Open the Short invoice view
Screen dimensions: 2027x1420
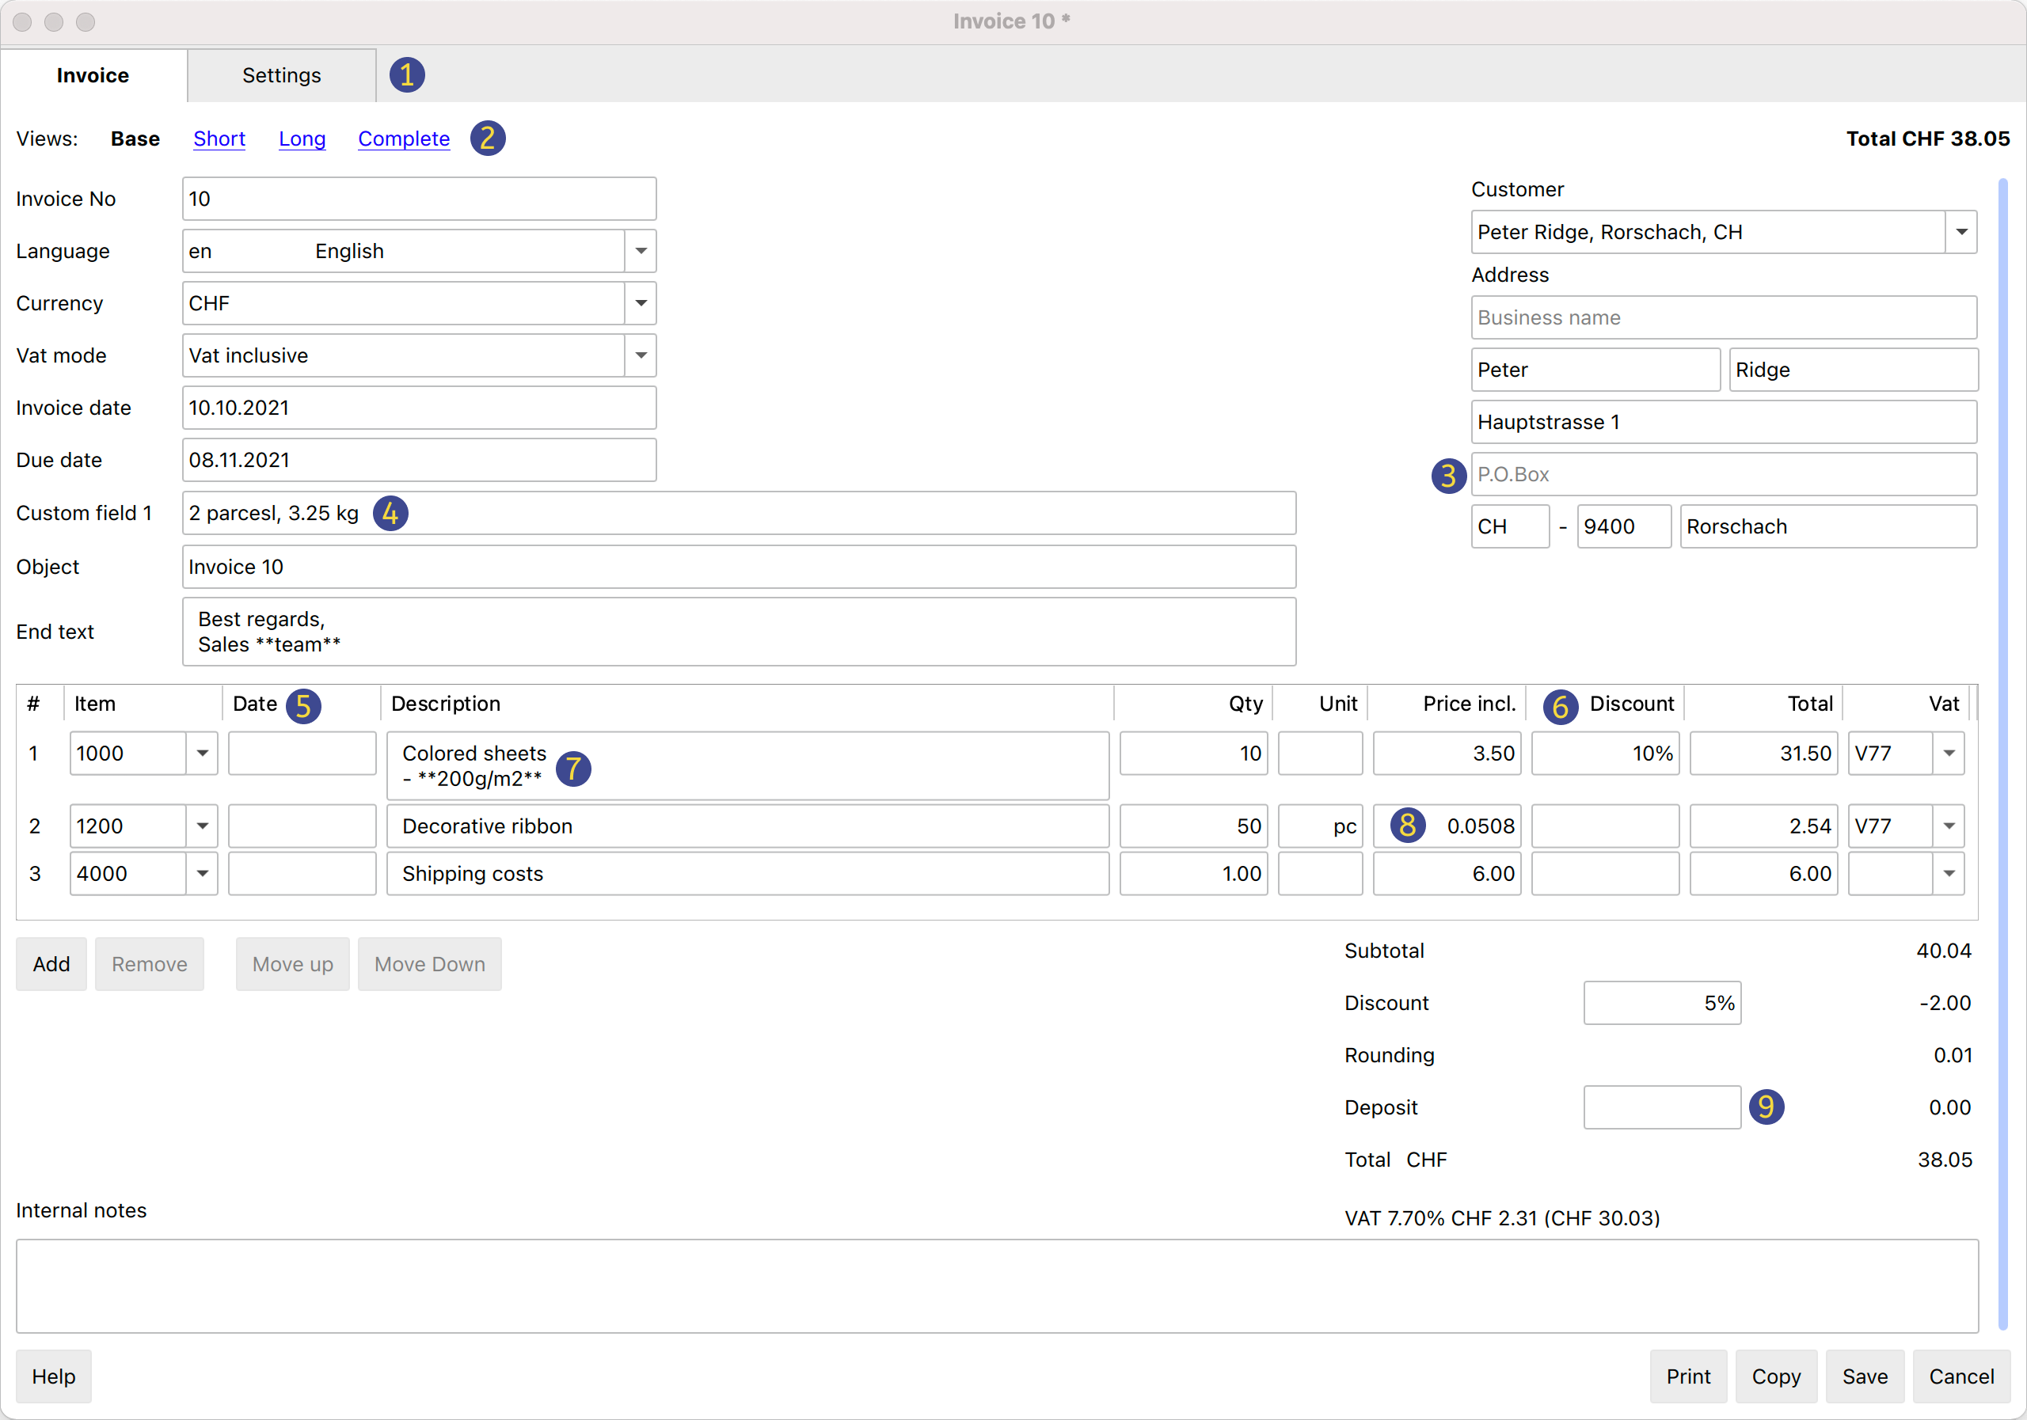coord(219,139)
